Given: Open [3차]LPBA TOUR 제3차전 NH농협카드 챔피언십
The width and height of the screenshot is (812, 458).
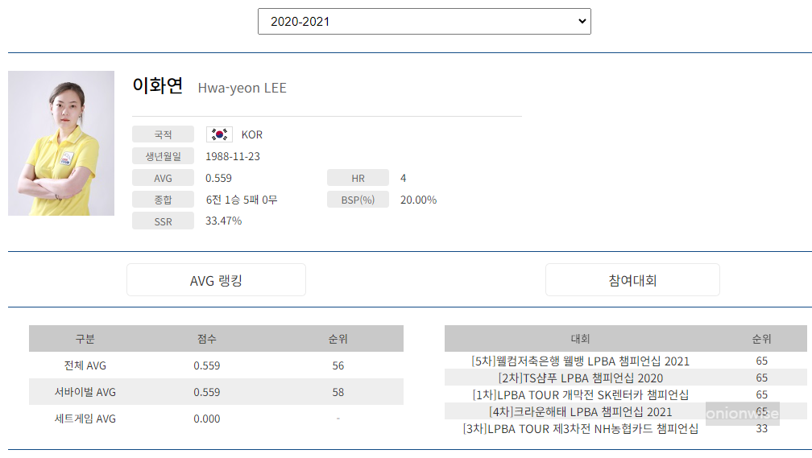Looking at the screenshot, I should click(581, 428).
